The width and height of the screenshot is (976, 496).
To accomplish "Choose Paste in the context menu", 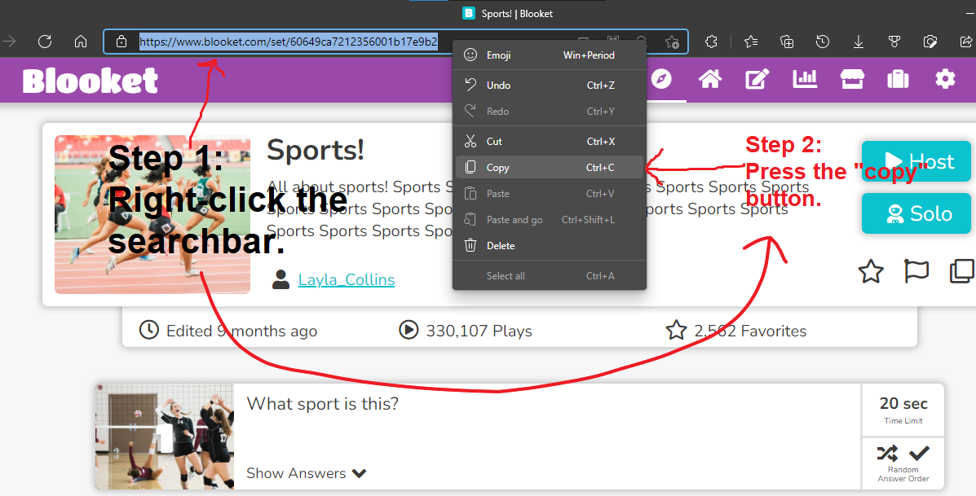I will pyautogui.click(x=550, y=193).
